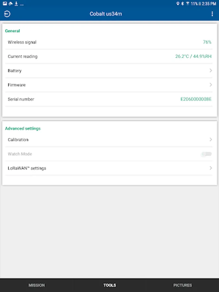Tap the wireless signal 76% value

click(207, 42)
